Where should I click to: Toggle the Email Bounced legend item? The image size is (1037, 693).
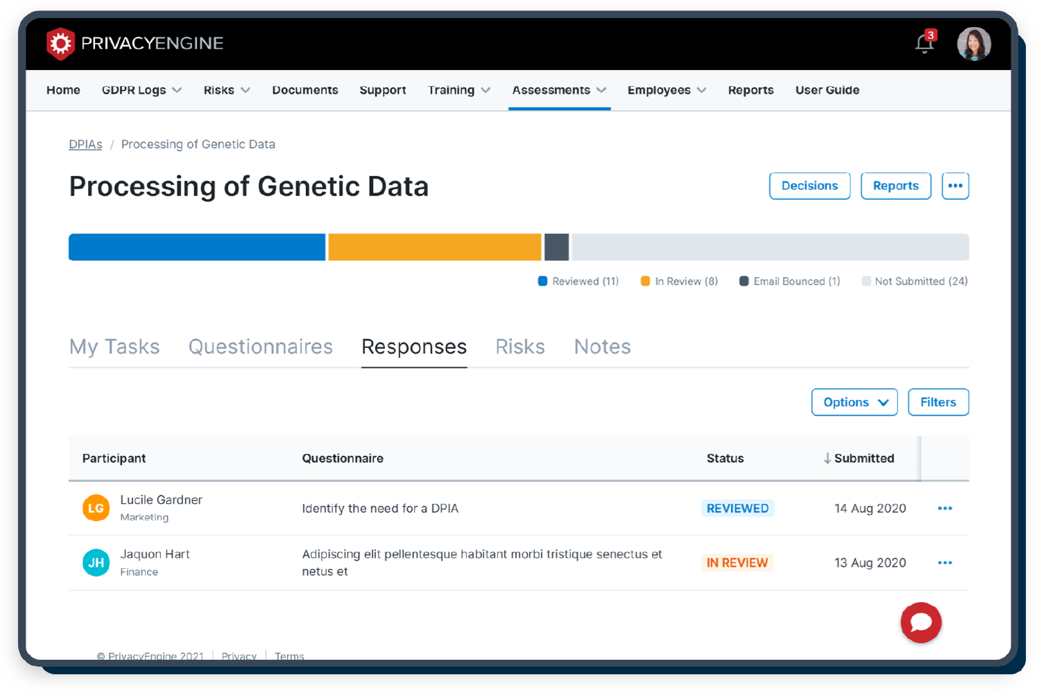point(789,281)
